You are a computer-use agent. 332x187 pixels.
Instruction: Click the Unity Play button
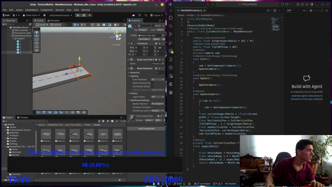tap(78, 15)
